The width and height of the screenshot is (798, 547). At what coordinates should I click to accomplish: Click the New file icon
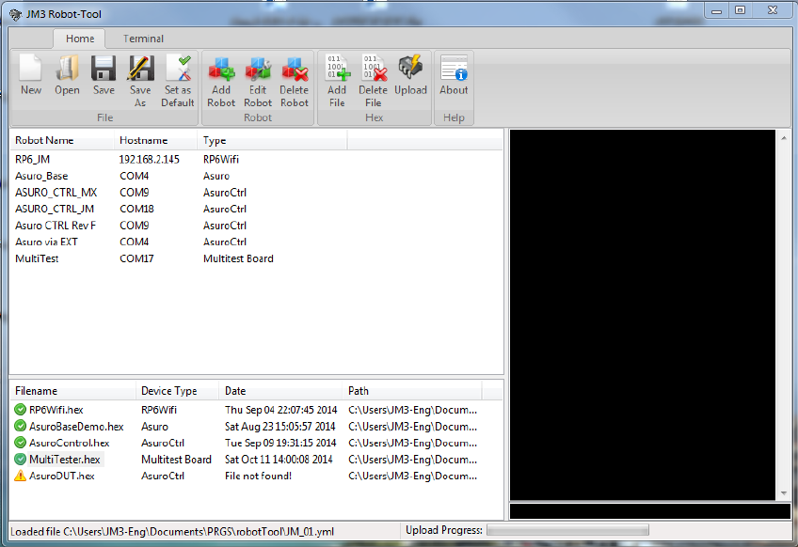30,68
